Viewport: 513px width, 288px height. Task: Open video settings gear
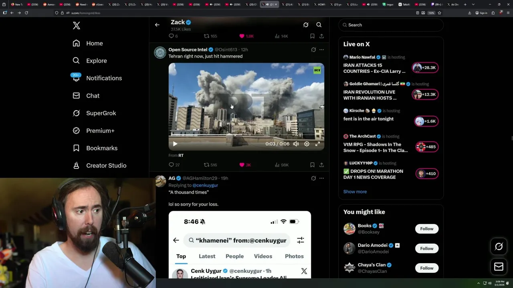[307, 144]
